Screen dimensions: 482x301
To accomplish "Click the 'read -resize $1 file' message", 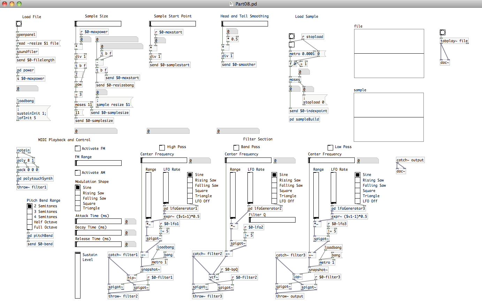I will click(38, 43).
